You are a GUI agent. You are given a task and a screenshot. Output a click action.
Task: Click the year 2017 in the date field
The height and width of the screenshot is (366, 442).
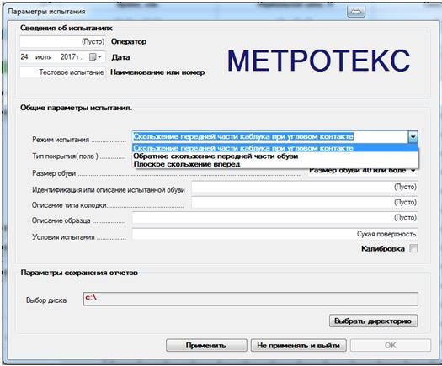click(x=68, y=57)
